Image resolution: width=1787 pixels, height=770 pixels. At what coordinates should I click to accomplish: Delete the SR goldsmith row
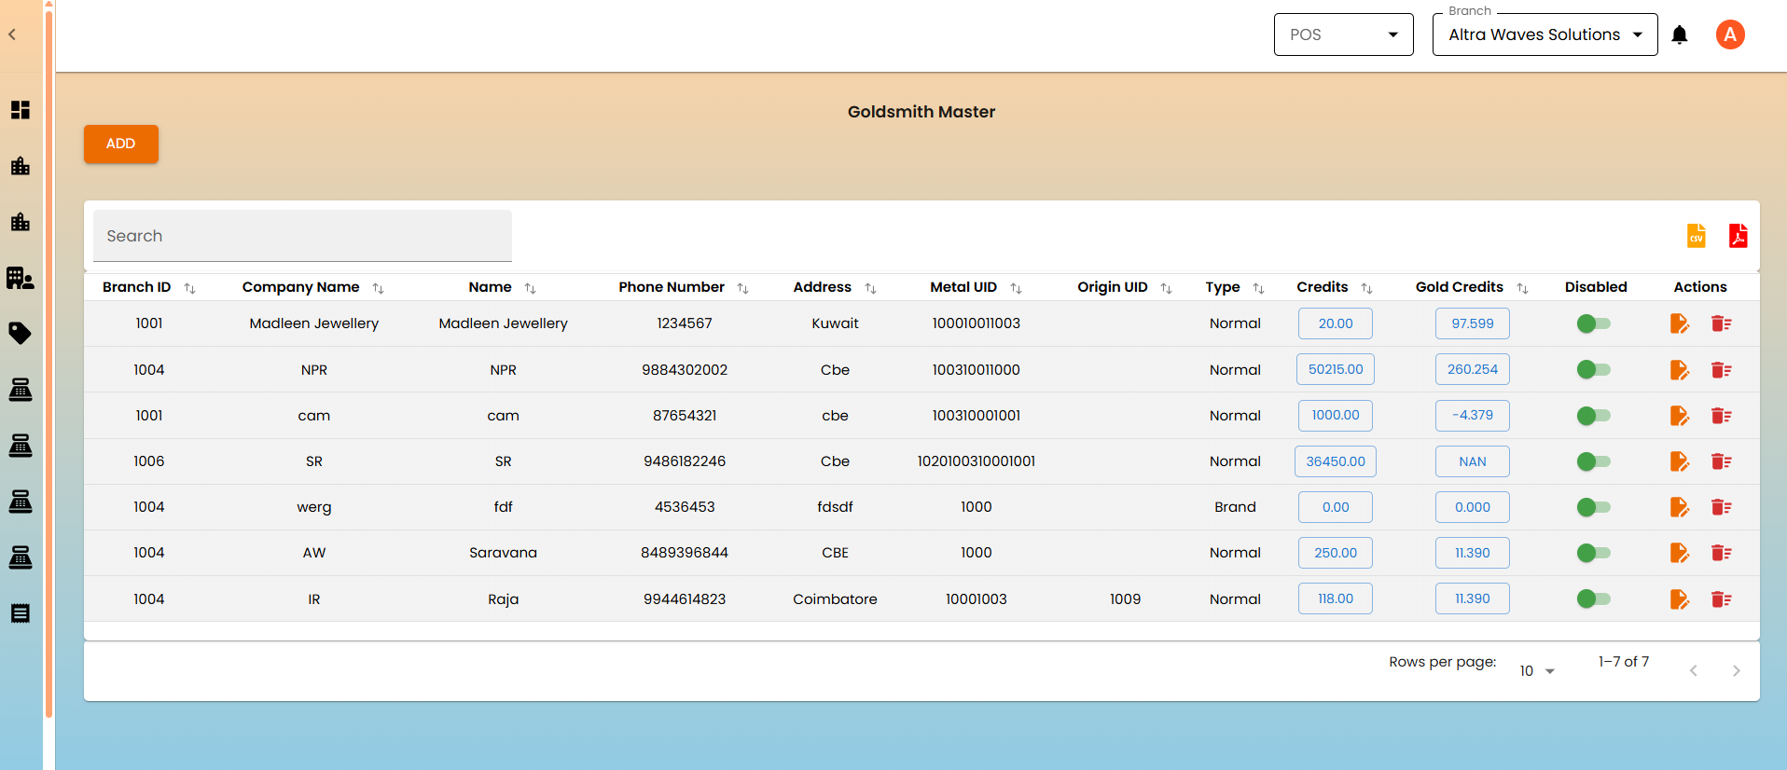[1721, 461]
